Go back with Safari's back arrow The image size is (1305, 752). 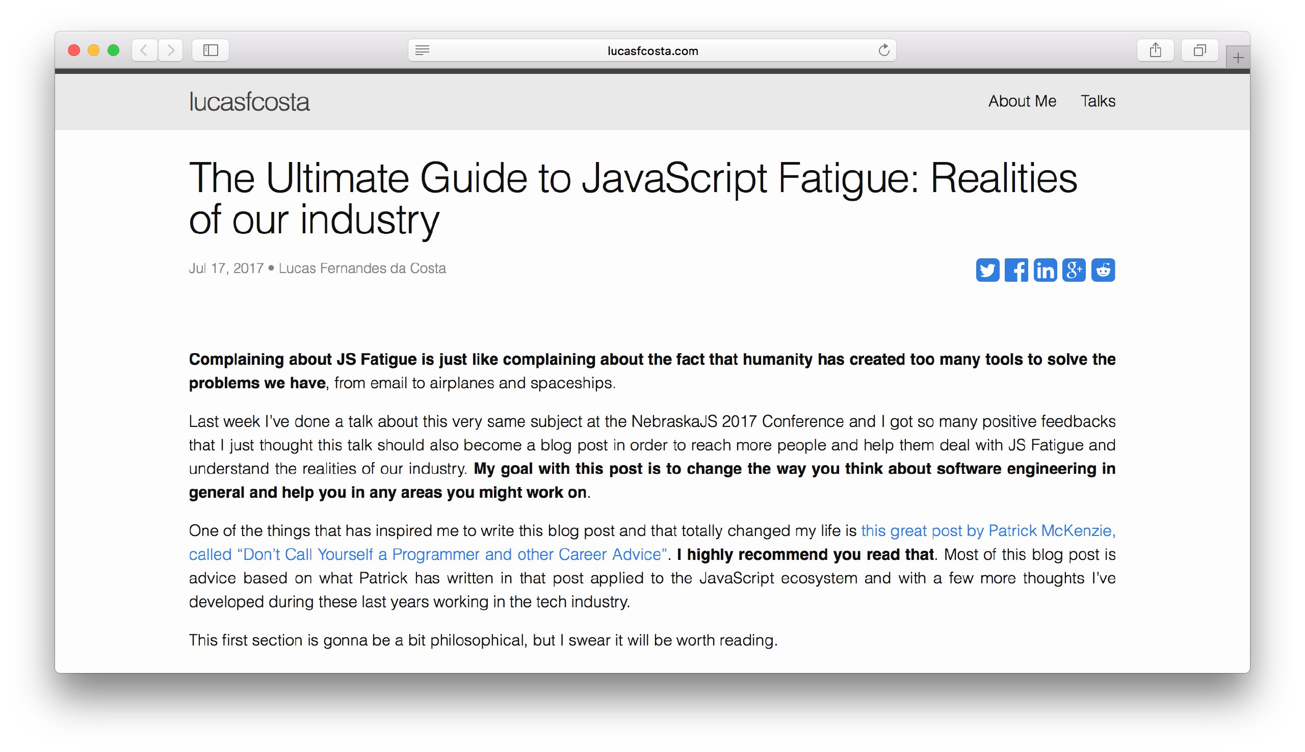coord(144,50)
